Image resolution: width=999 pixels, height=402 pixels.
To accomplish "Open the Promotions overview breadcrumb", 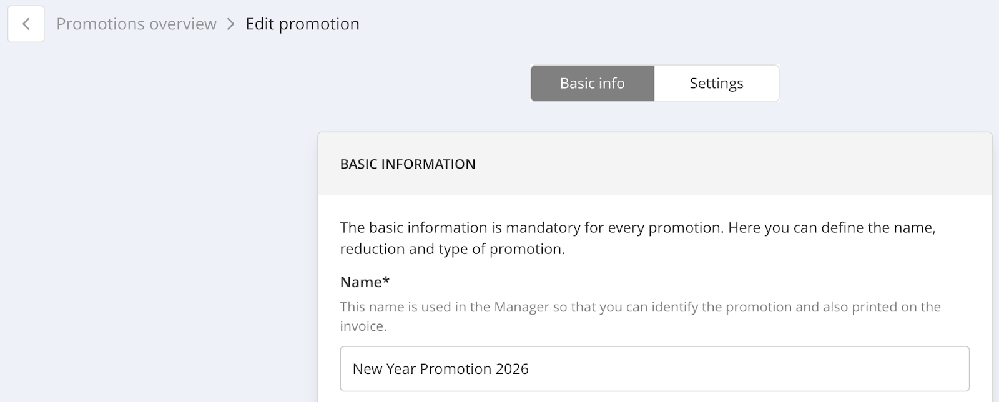I will (136, 24).
